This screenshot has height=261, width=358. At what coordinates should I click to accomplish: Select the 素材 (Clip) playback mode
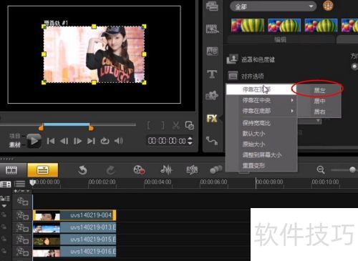tap(14, 144)
